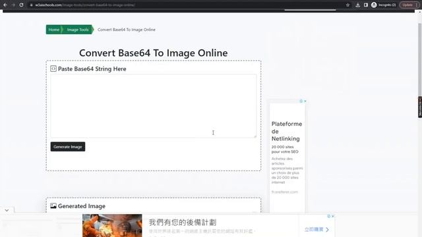Click the ad's site link at bottom
Image resolution: width=422 pixels, height=237 pixels.
[285, 192]
